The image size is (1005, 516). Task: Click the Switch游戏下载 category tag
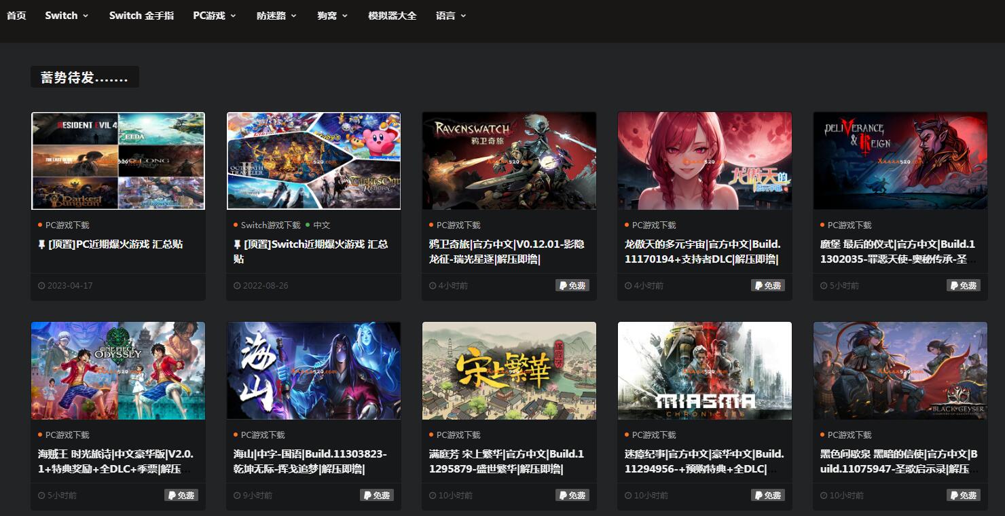click(270, 225)
